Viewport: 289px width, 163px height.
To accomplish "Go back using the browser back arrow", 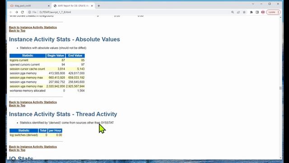I will pos(11,12).
